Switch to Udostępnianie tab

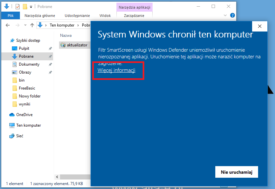pos(77,16)
